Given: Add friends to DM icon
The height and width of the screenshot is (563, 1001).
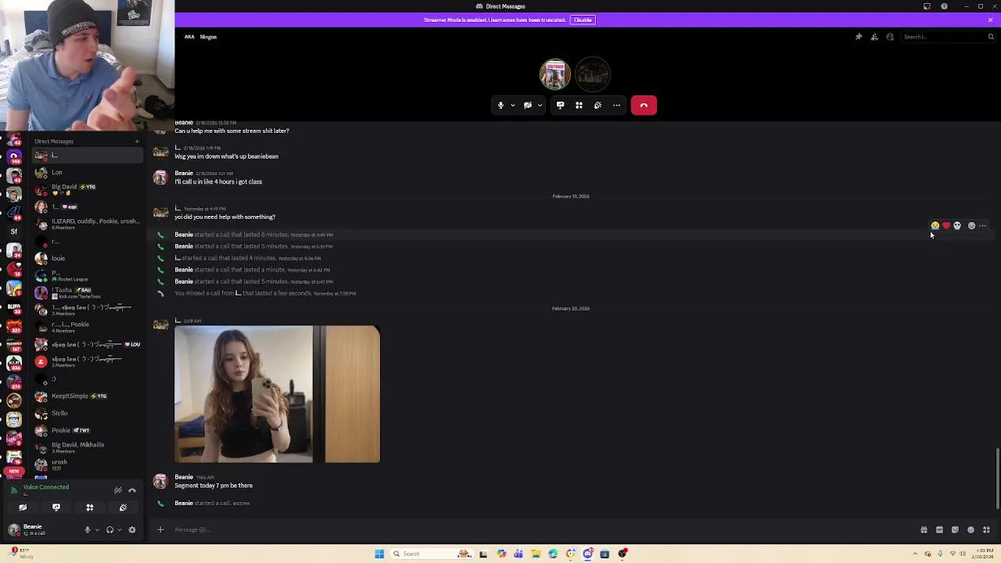Looking at the screenshot, I should pyautogui.click(x=874, y=37).
